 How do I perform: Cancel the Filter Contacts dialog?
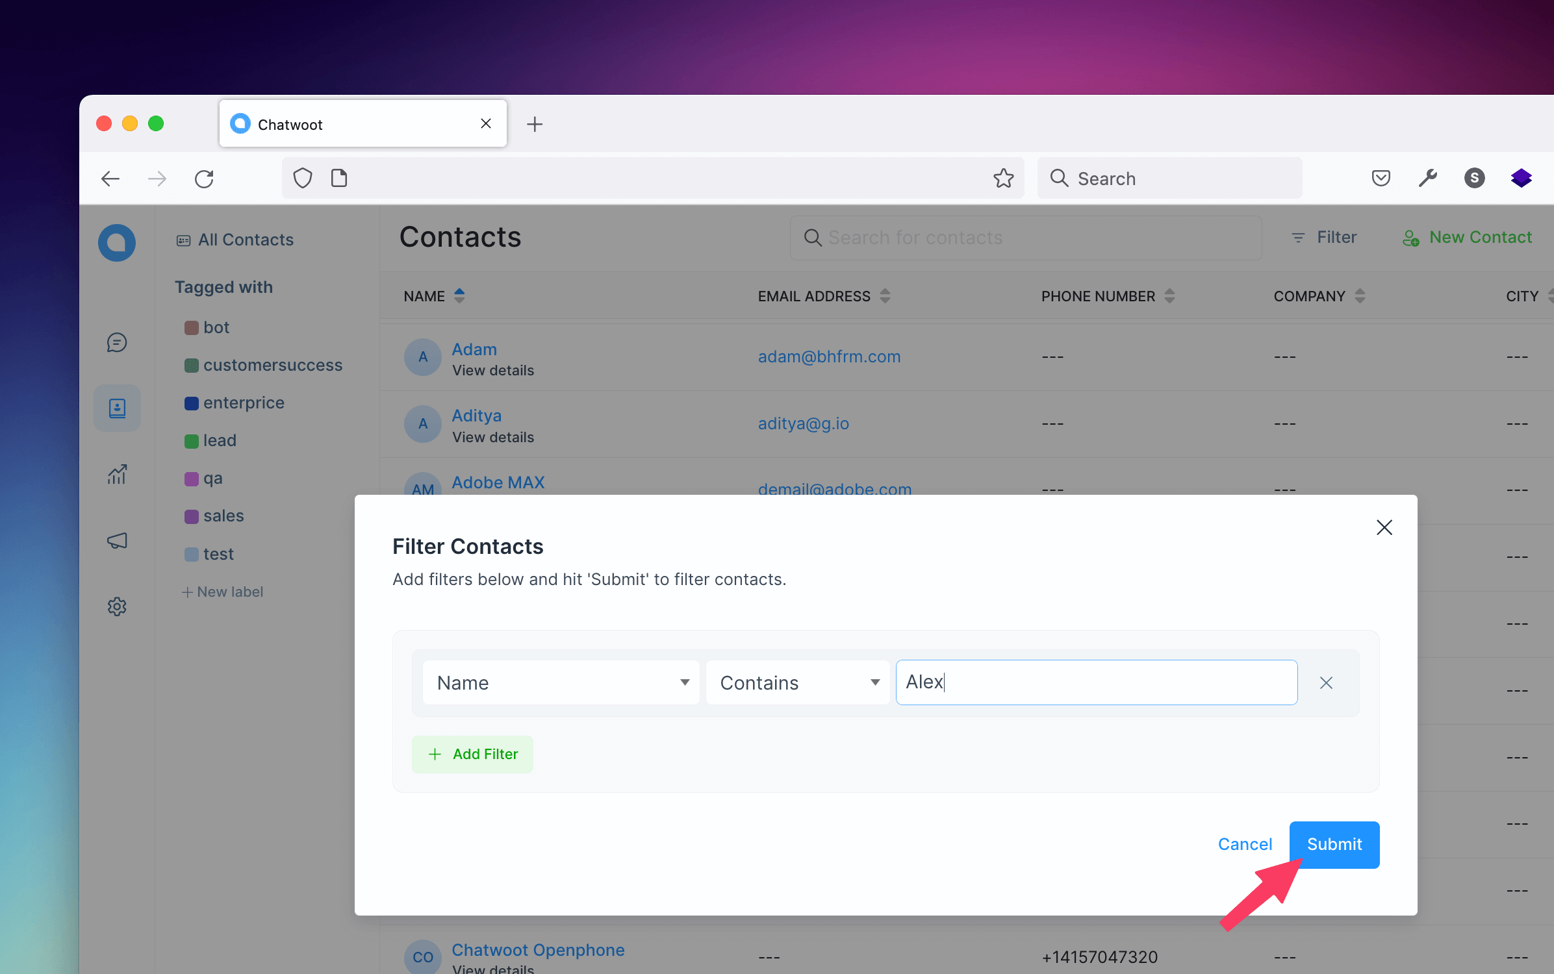(1245, 844)
